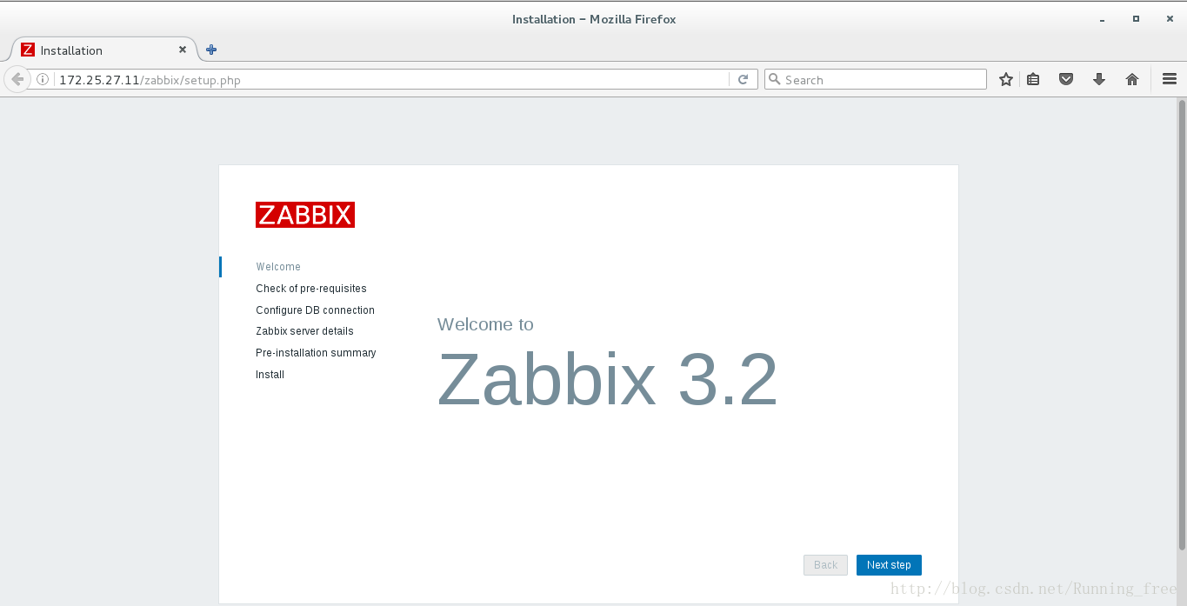Open the site information icon in address bar
This screenshot has width=1187, height=606.
click(x=43, y=80)
